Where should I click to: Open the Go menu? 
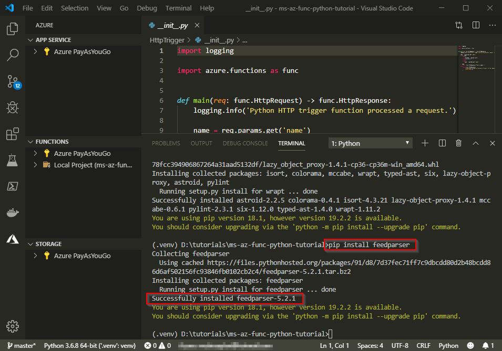click(x=124, y=8)
